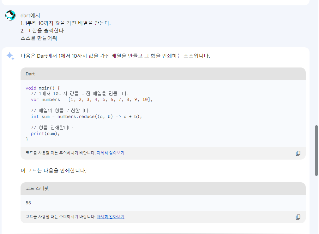
Task: Click the numbers.reduce sum line
Action: click(x=87, y=116)
